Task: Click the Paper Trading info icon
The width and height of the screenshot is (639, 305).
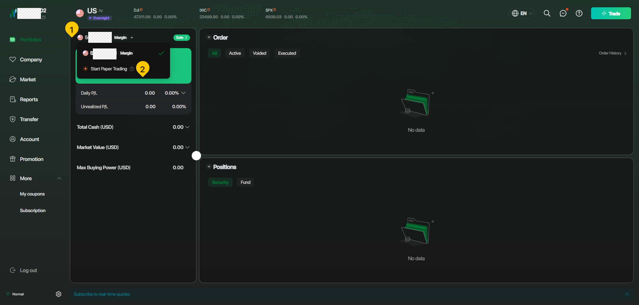Action: point(132,69)
